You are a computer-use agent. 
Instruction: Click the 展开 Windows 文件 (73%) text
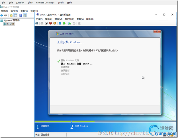click(77, 64)
